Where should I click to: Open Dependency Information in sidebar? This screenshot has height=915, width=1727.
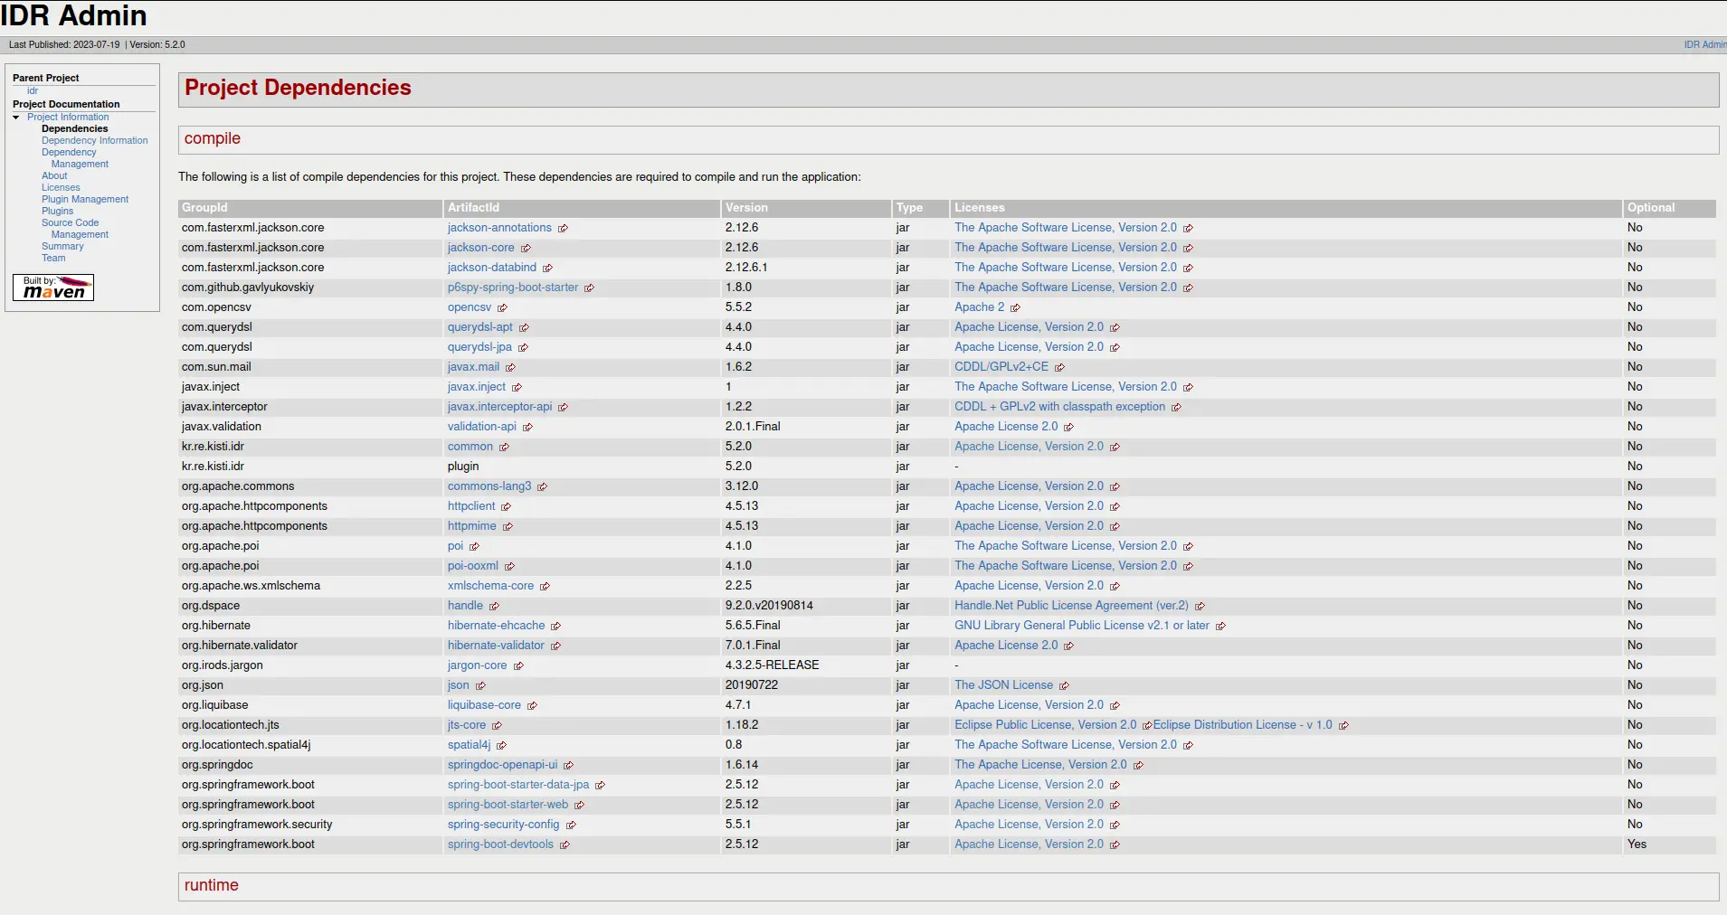point(94,140)
